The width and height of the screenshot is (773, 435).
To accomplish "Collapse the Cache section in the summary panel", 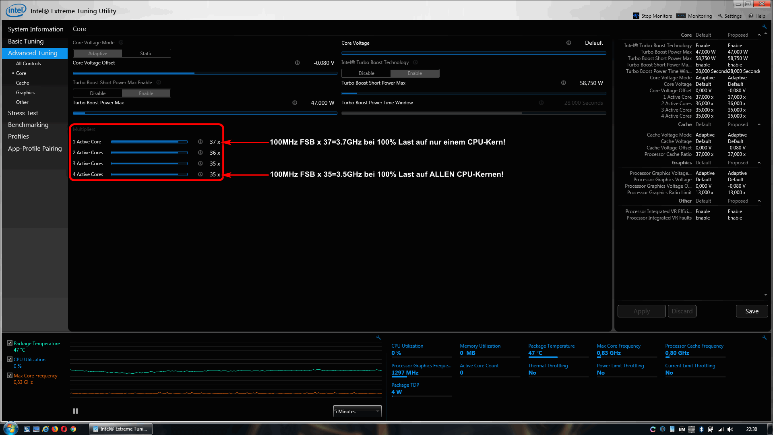I will [759, 124].
